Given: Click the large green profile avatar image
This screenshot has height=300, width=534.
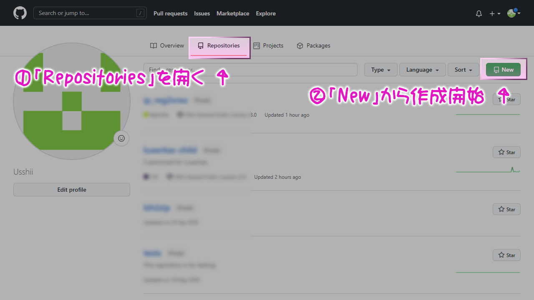Looking at the screenshot, I should click(x=71, y=101).
